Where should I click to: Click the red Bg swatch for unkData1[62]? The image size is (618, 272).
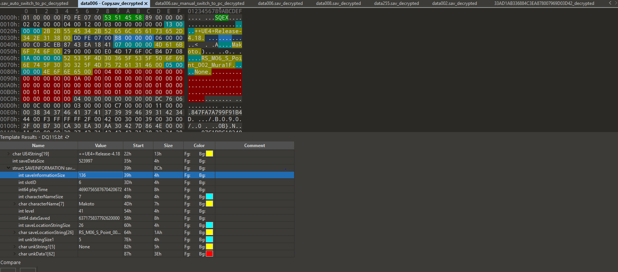[209, 254]
